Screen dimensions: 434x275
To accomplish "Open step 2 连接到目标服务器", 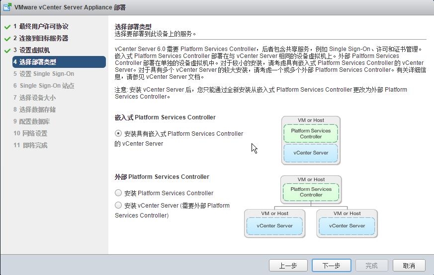I will click(41, 38).
